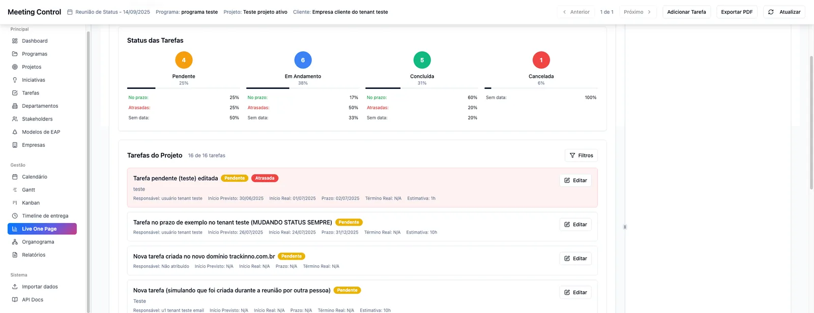Click red Cancelada circle showing 1

tap(541, 60)
